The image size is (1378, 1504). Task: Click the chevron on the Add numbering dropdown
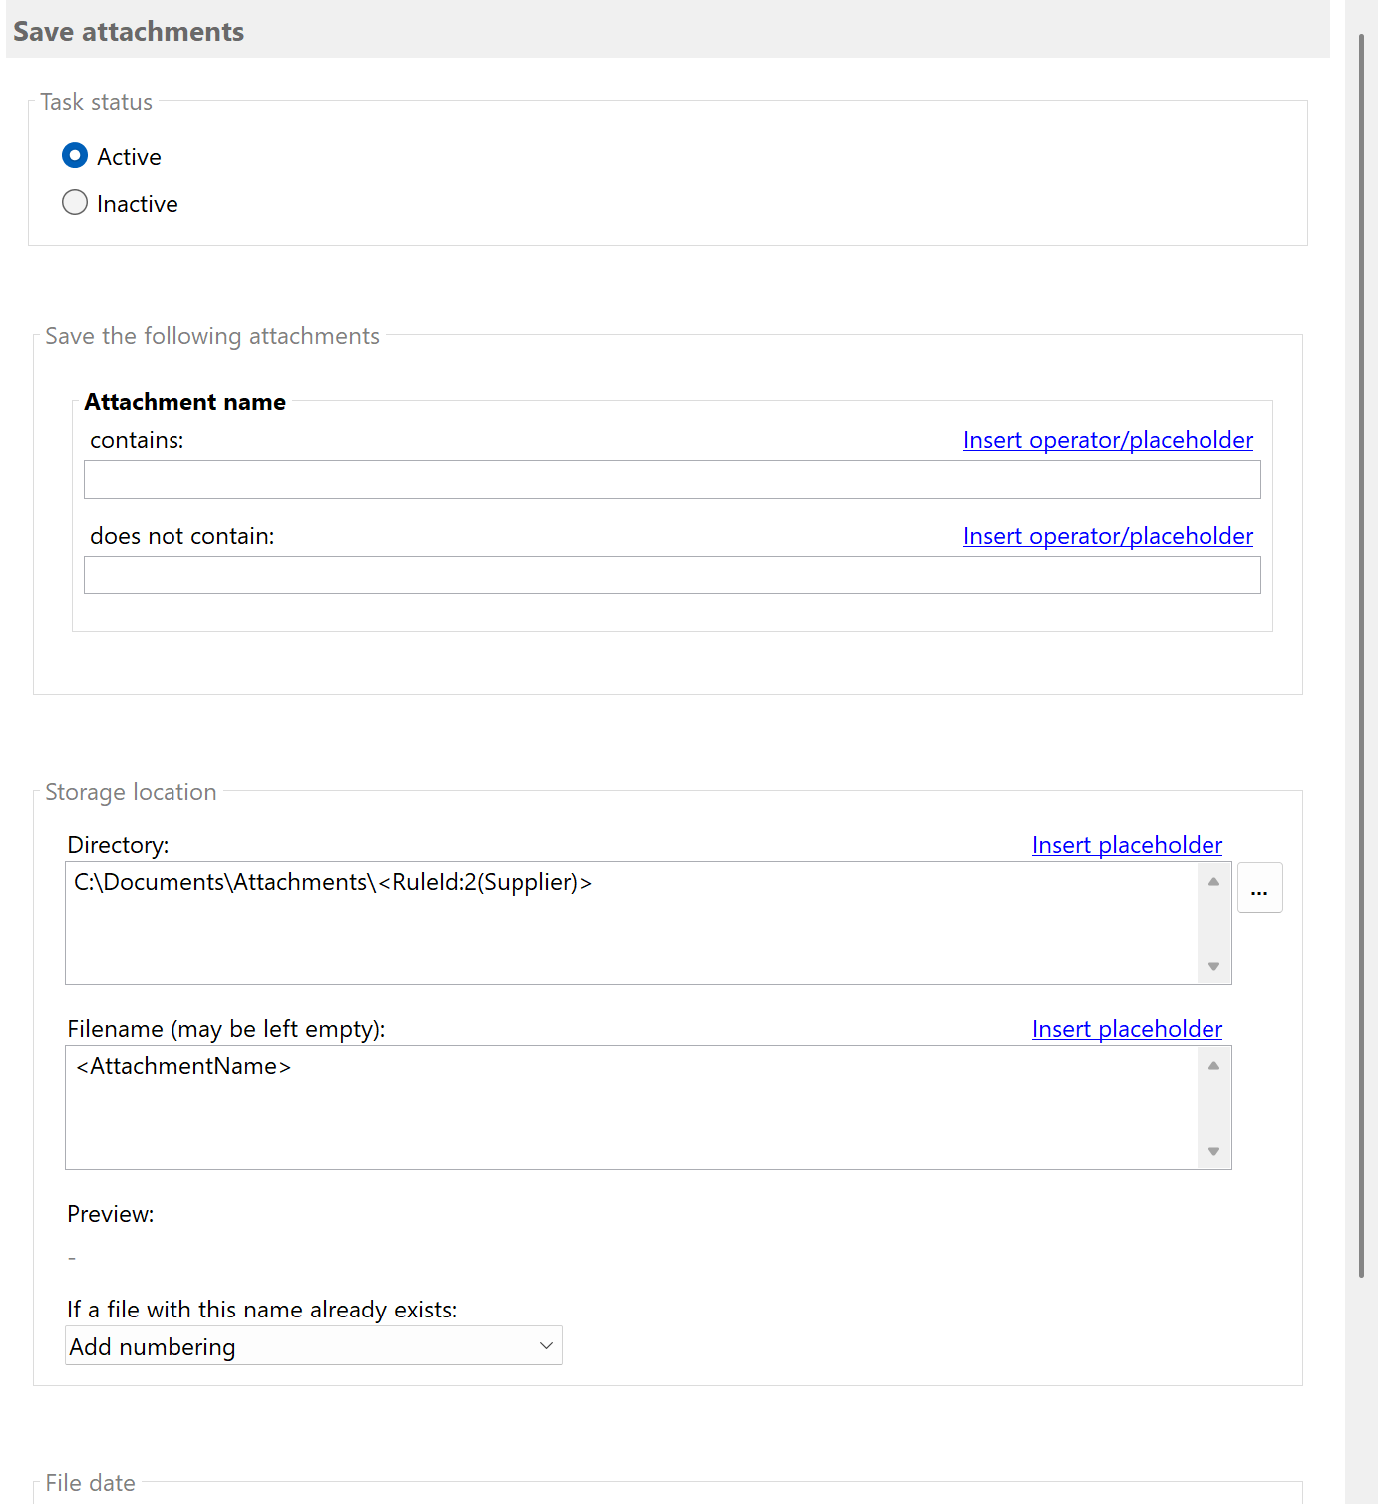(x=545, y=1345)
